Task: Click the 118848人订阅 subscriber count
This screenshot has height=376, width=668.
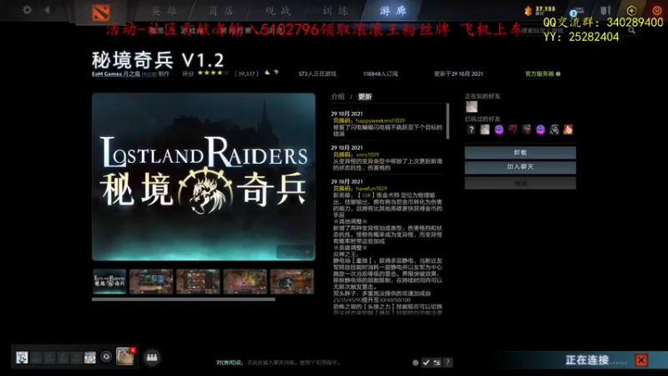Action: pos(381,74)
